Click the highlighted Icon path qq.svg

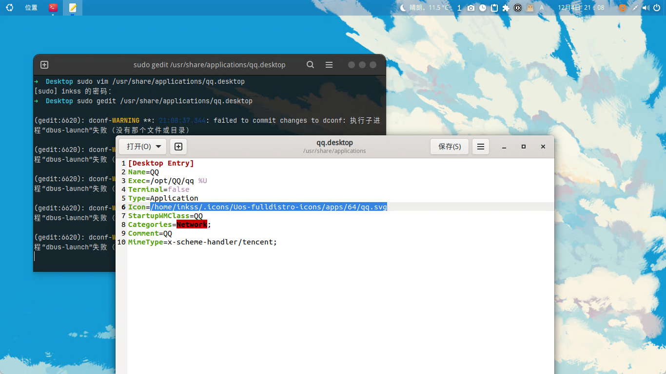[x=269, y=207]
